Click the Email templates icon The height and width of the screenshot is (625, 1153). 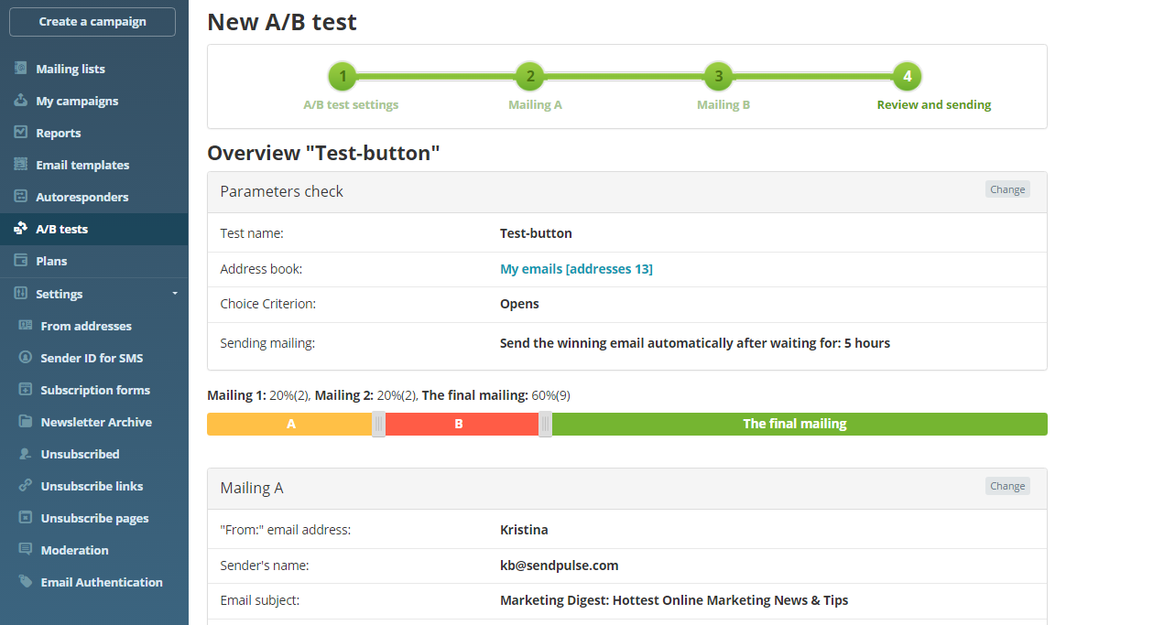pos(20,165)
